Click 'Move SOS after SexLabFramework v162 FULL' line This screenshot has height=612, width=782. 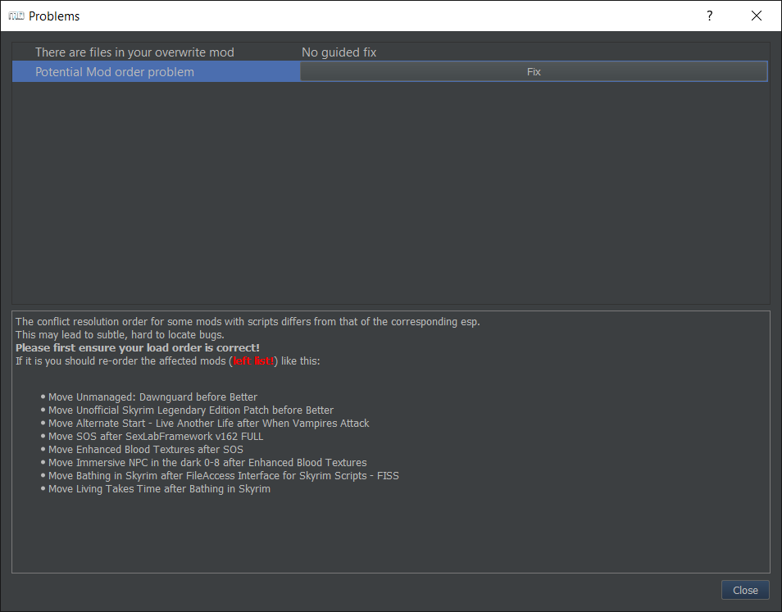click(156, 436)
